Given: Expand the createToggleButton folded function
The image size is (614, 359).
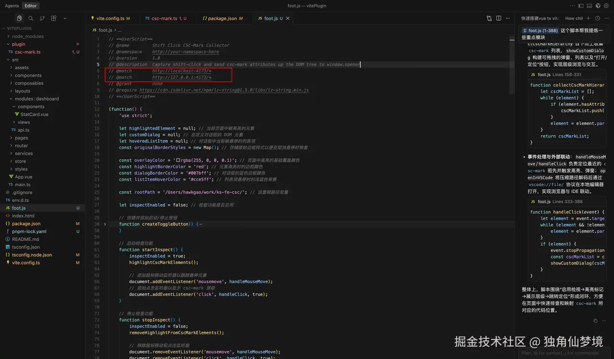Looking at the screenshot, I should tap(105, 224).
